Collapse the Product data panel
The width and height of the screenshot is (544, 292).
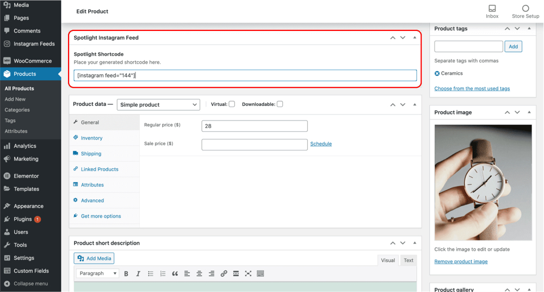tap(415, 105)
